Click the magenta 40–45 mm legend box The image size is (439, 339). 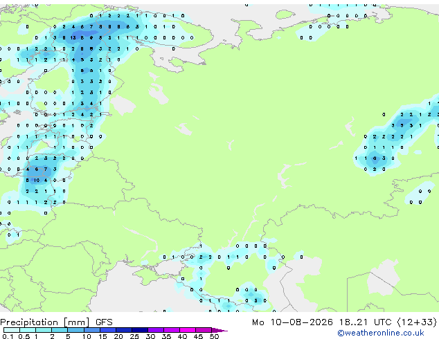[x=188, y=330]
